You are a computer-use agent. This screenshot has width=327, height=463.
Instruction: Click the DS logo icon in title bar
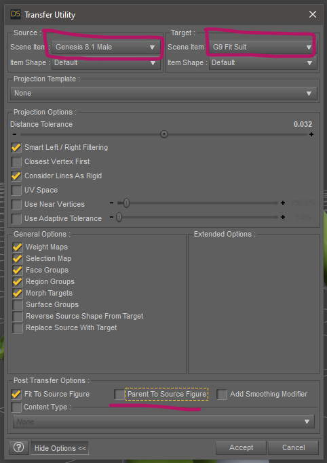pyautogui.click(x=16, y=14)
